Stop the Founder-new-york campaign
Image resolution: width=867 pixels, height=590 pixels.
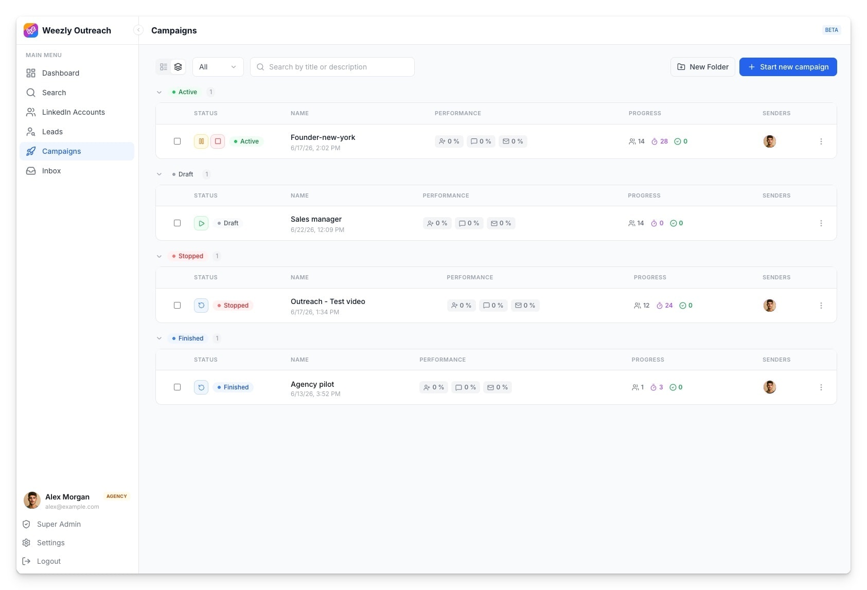[x=218, y=141]
